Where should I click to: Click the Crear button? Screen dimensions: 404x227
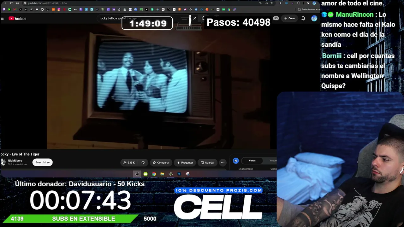pyautogui.click(x=290, y=18)
